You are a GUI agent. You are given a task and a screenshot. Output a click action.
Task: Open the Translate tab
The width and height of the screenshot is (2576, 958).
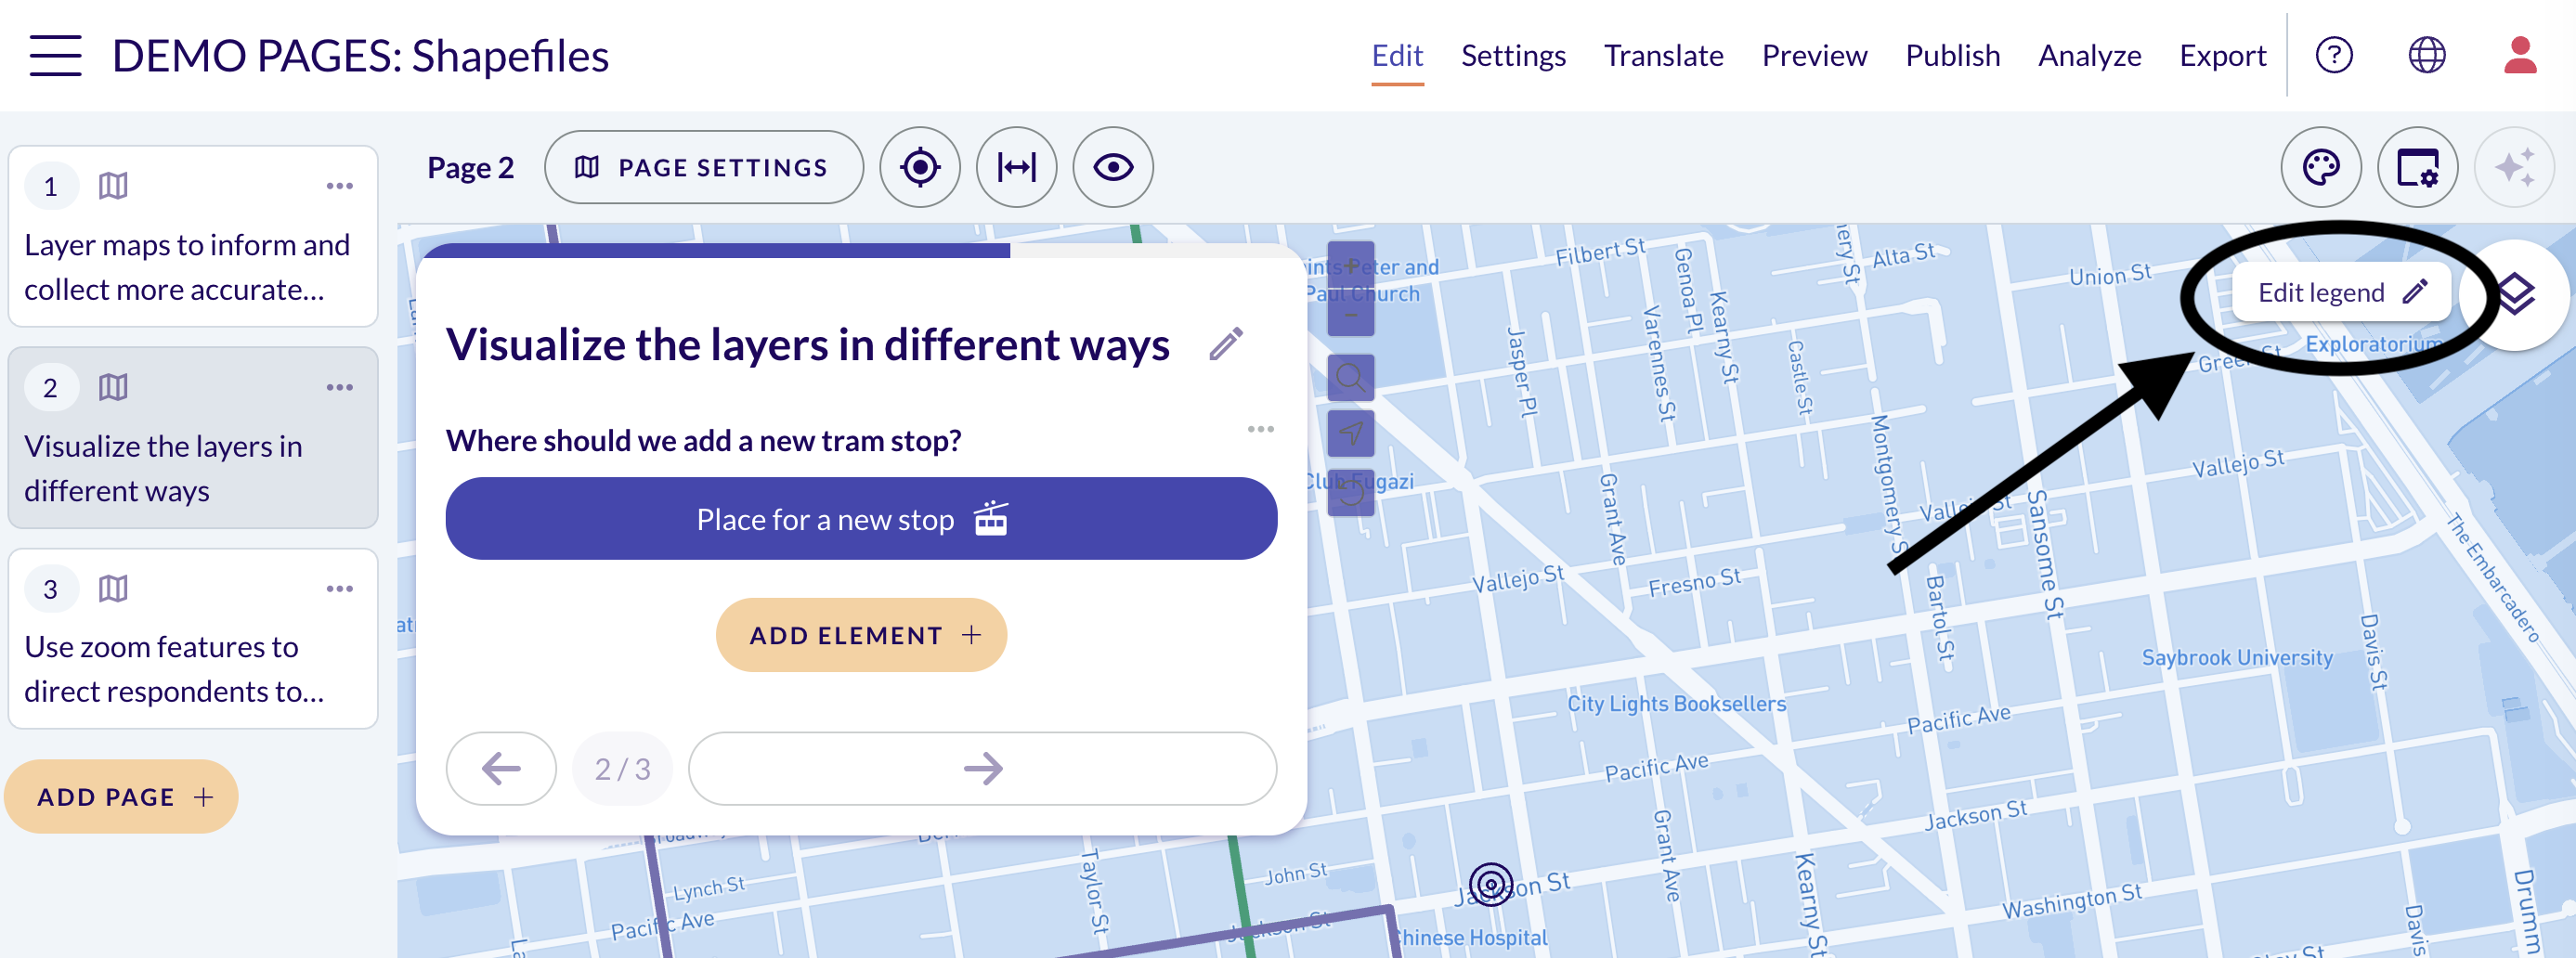coord(1663,55)
